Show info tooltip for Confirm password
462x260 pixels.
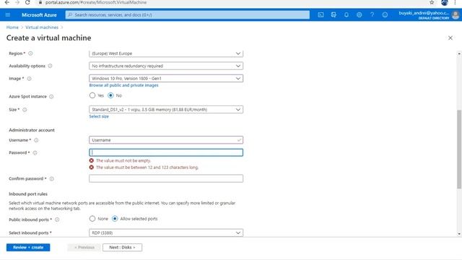(x=52, y=178)
